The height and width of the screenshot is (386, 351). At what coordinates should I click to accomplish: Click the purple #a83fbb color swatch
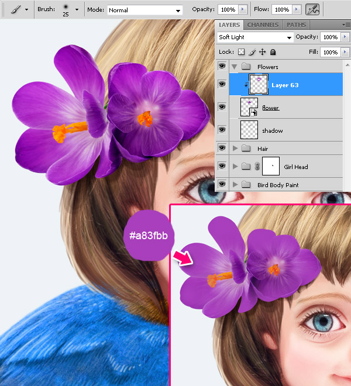point(146,235)
